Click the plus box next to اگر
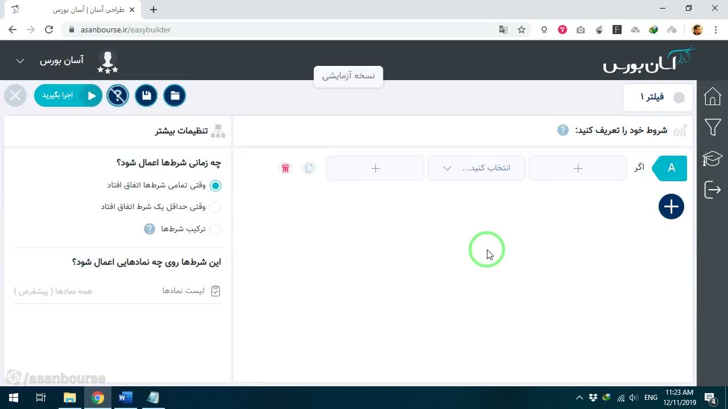Screen dimensions: 728x409 [578, 168]
